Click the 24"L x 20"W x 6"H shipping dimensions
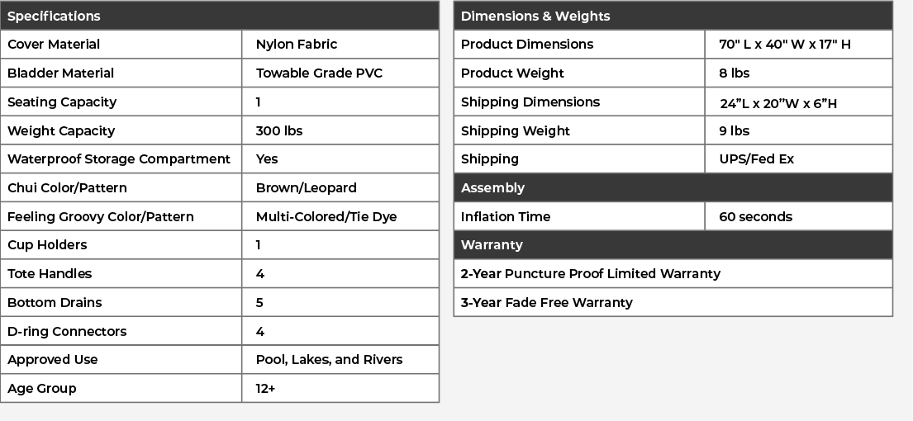Image resolution: width=913 pixels, height=421 pixels. pyautogui.click(x=778, y=102)
